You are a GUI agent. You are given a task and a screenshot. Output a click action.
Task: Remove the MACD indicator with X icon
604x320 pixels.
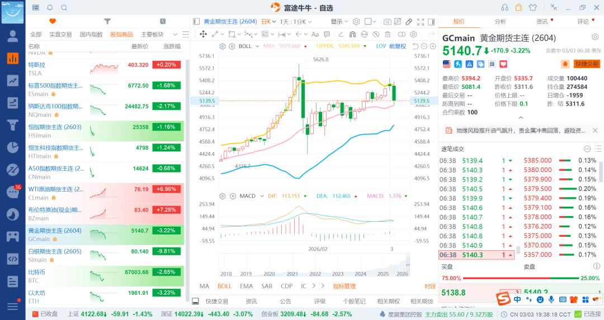coord(233,196)
